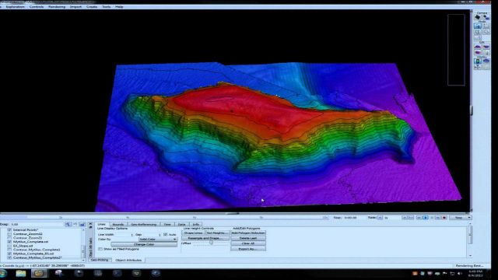The height and width of the screenshot is (280, 498).
Task: Click the top-right surface icon in Display group
Action: [486, 61]
